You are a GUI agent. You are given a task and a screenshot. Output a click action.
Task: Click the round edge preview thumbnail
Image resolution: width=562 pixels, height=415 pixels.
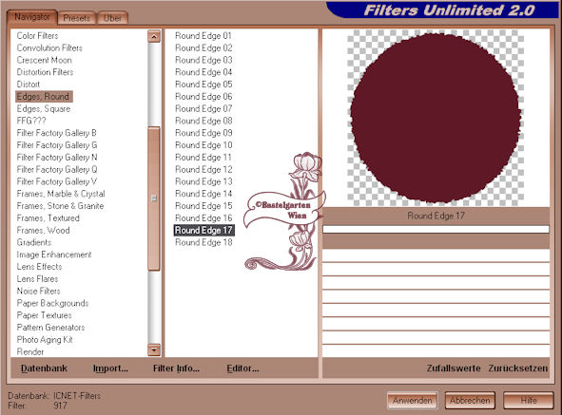coord(436,118)
